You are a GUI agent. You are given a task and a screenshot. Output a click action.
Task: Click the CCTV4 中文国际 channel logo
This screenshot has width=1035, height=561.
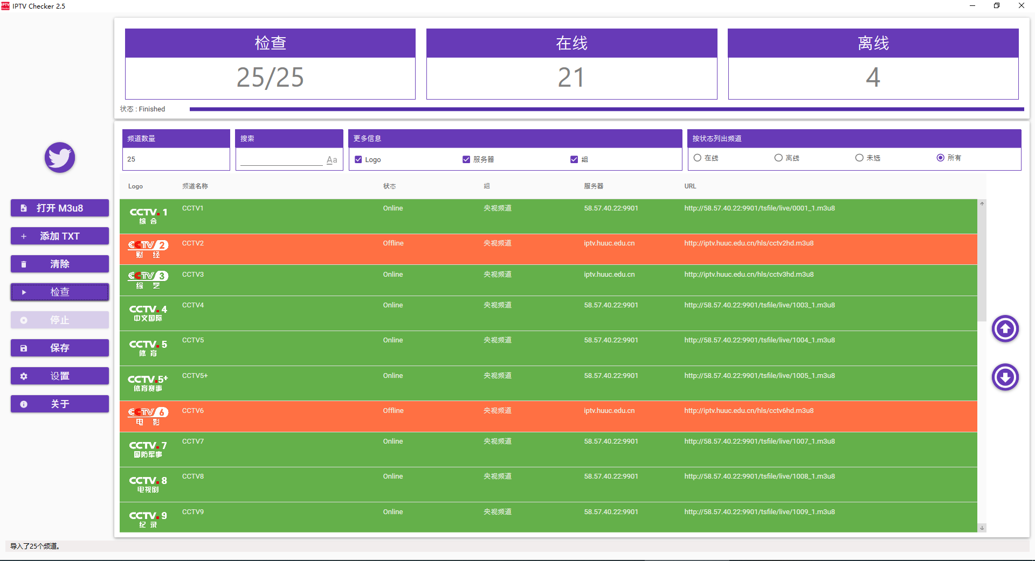point(148,313)
